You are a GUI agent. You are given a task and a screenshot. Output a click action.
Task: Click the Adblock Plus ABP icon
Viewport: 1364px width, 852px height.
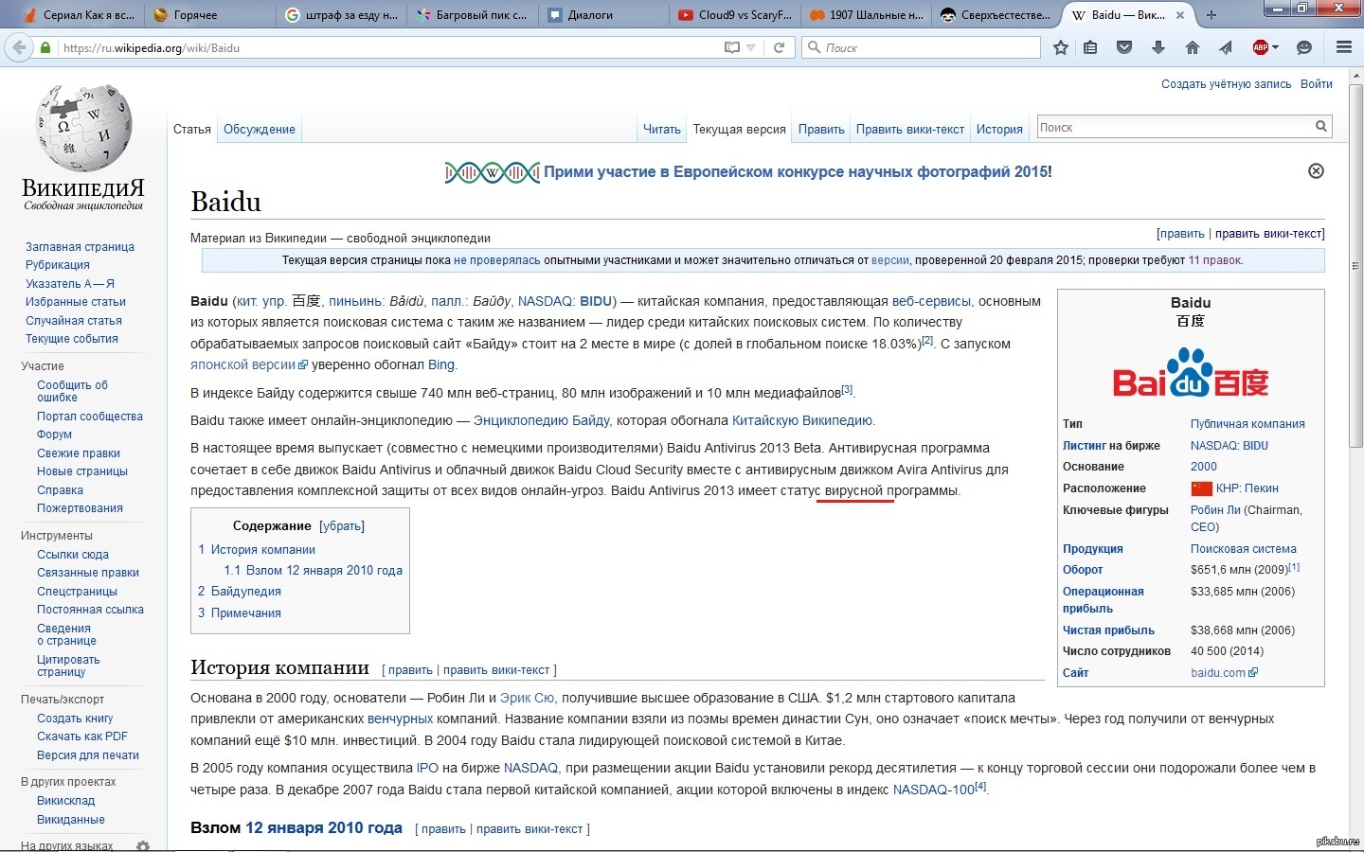pos(1260,47)
